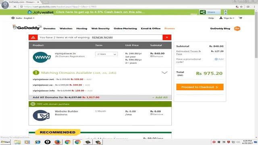The image size is (258, 145).
Task: Click the green Jollywallet share icon
Action: click(x=202, y=12)
